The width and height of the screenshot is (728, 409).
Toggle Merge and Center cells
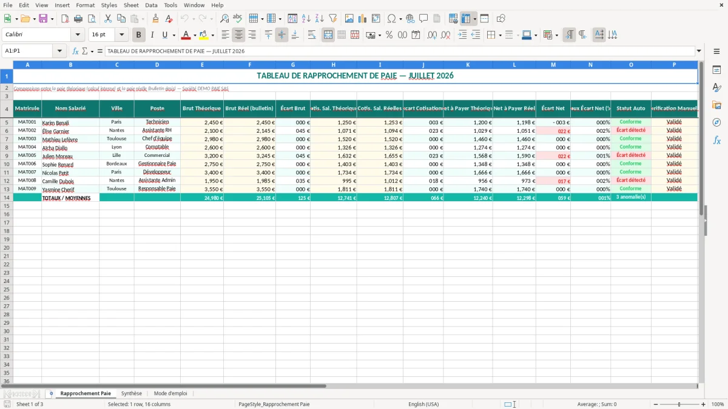click(x=328, y=35)
